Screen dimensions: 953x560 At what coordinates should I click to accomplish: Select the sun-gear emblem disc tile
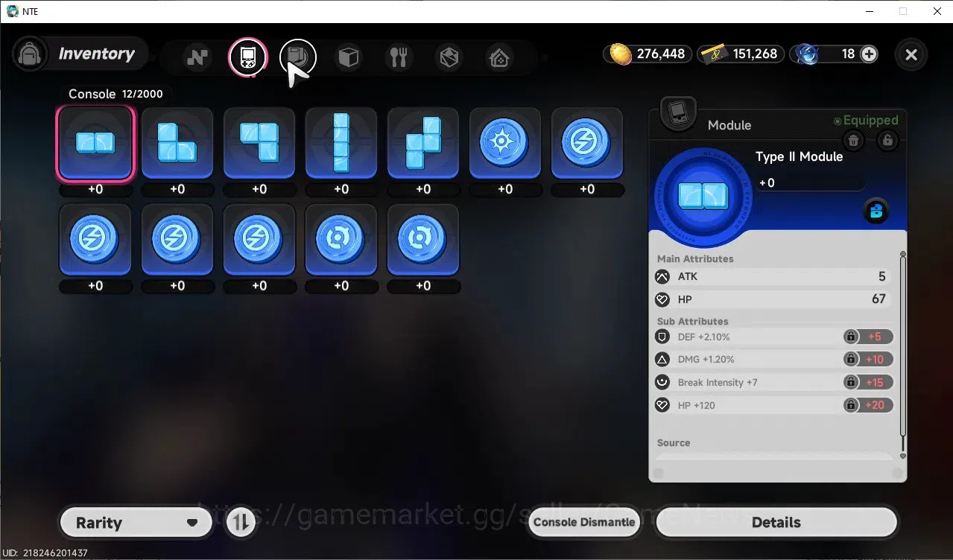point(505,143)
